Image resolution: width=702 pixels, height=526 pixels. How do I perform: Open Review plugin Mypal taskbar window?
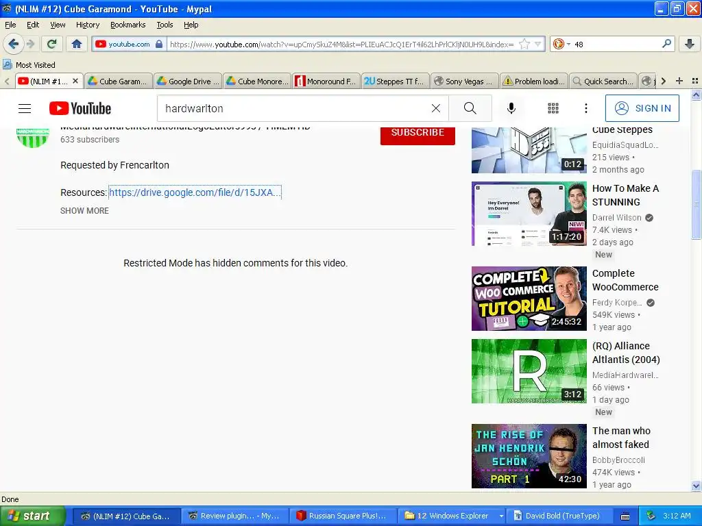point(234,516)
